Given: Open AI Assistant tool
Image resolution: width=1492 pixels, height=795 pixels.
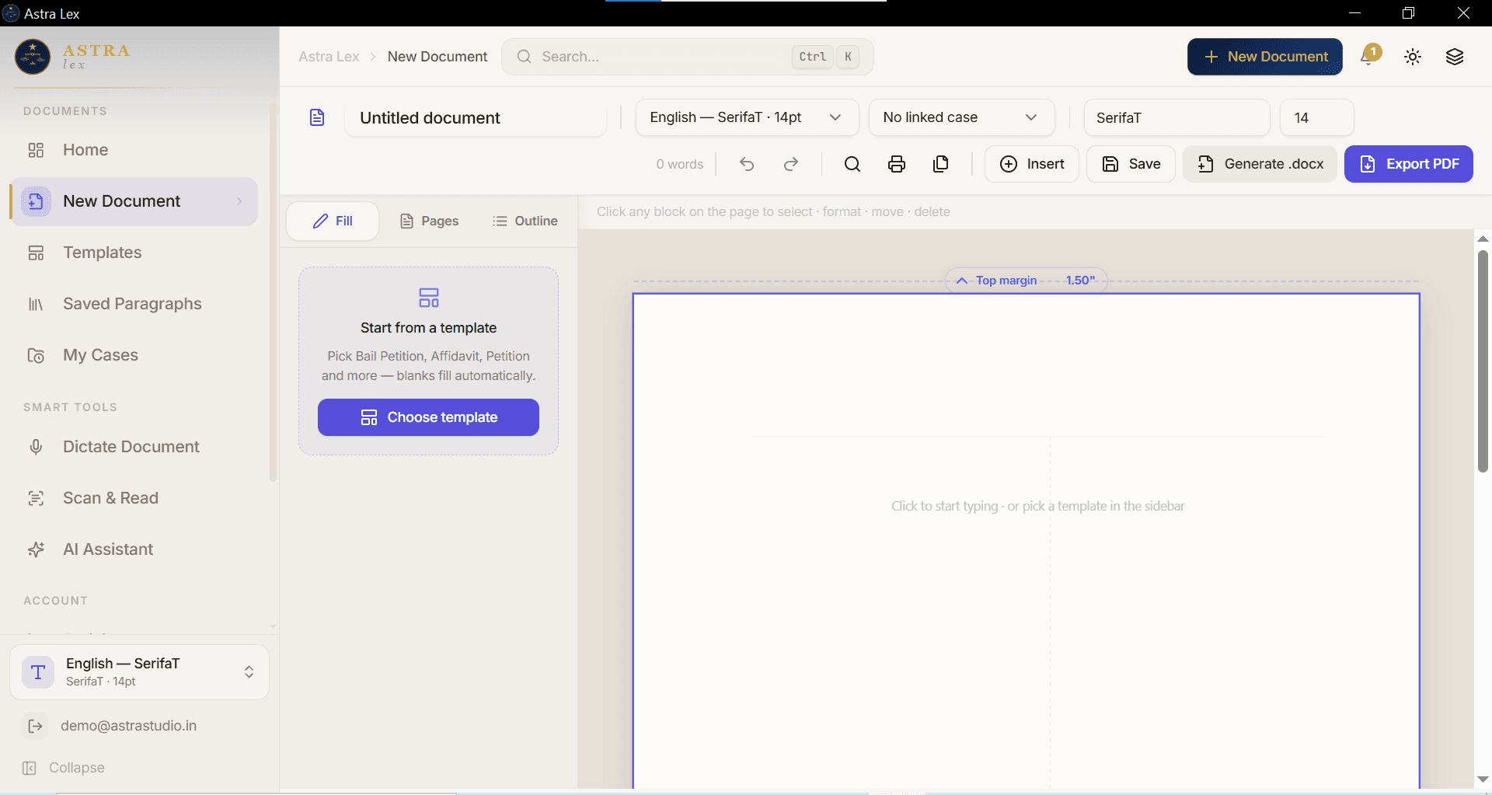Looking at the screenshot, I should 134,549.
